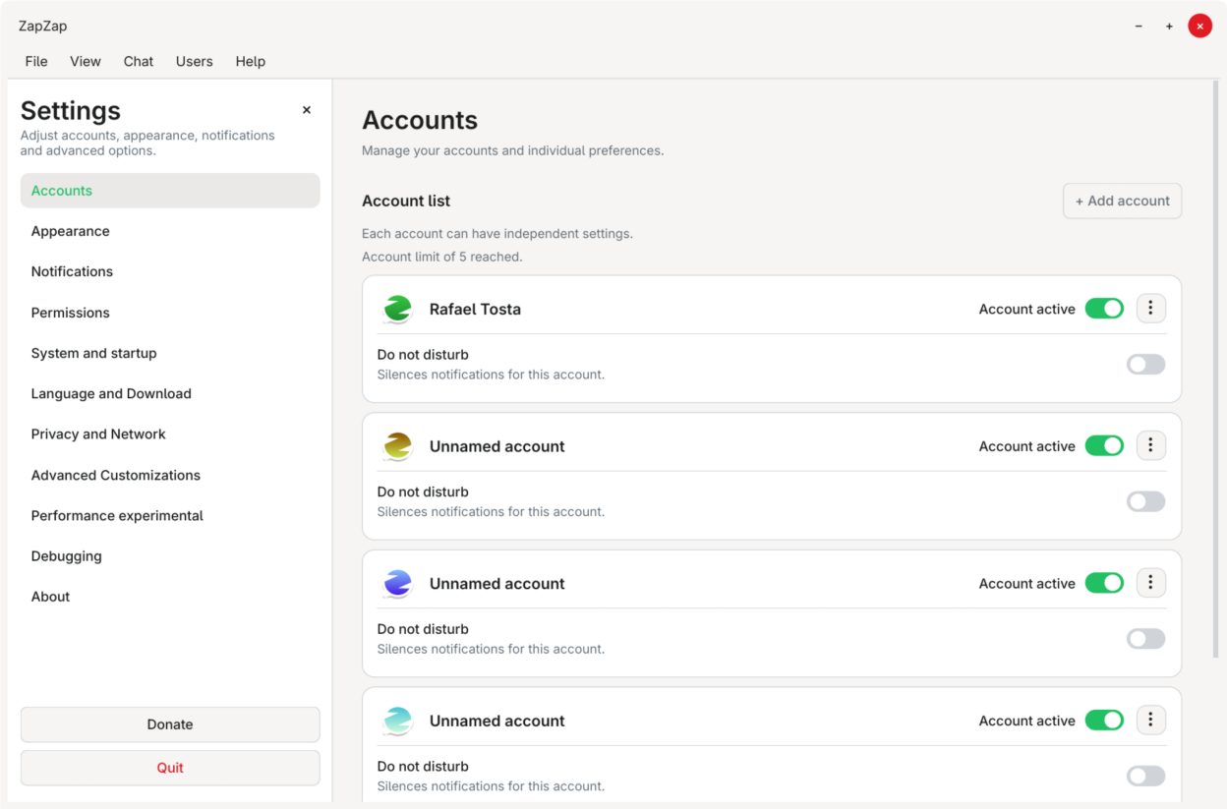
Task: Click the Donate button
Action: (170, 724)
